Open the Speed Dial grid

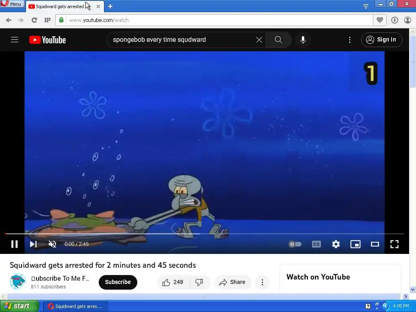pyautogui.click(x=48, y=20)
